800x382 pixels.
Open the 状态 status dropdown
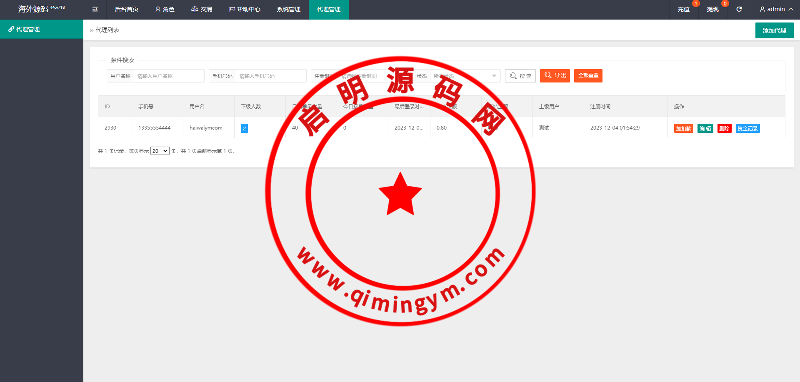click(x=465, y=76)
